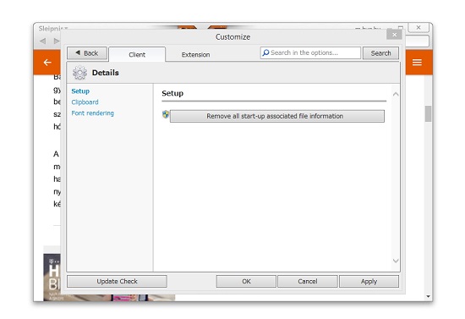The width and height of the screenshot is (465, 319).
Task: Select Setup in the Details sidebar
Action: [80, 91]
